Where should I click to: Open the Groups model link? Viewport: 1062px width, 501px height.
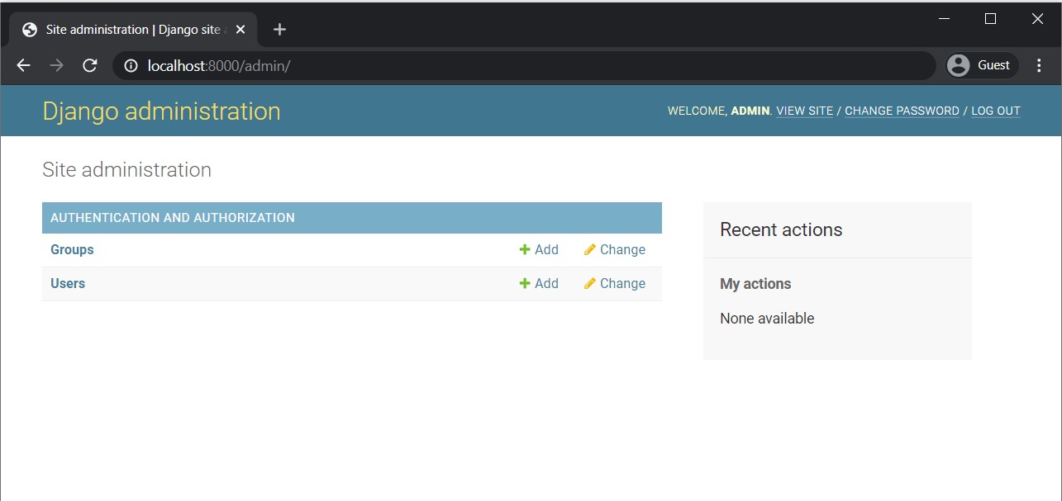pyautogui.click(x=72, y=250)
